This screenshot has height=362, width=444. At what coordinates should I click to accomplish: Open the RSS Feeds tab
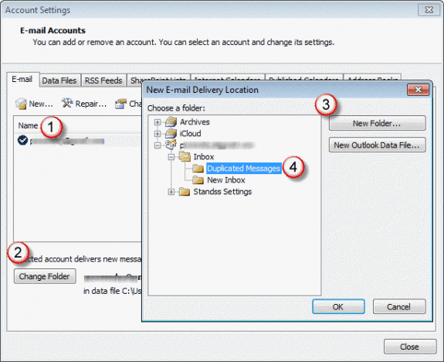click(x=103, y=80)
